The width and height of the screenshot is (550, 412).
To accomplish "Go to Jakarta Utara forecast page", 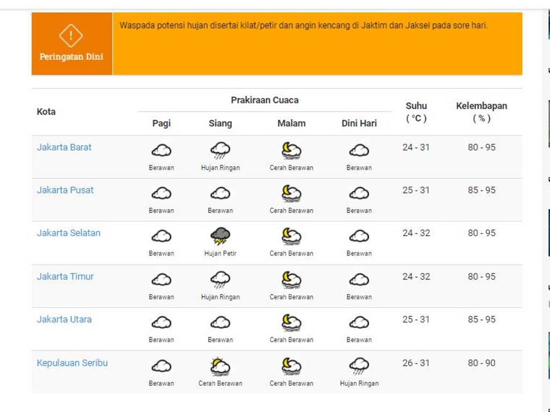I will [64, 319].
